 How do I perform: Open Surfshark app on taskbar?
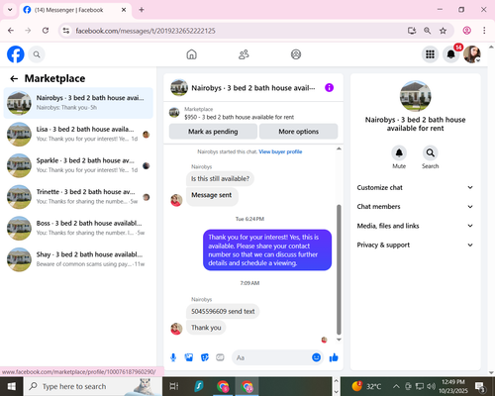[x=199, y=386]
